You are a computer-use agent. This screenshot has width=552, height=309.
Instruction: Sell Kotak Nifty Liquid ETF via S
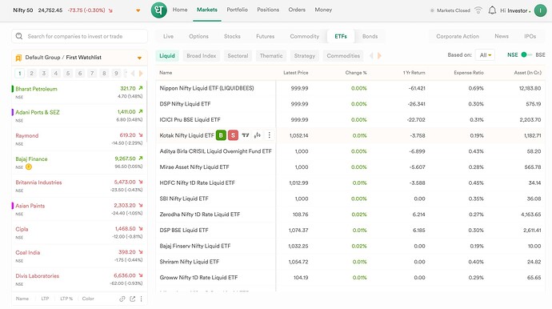tap(233, 135)
